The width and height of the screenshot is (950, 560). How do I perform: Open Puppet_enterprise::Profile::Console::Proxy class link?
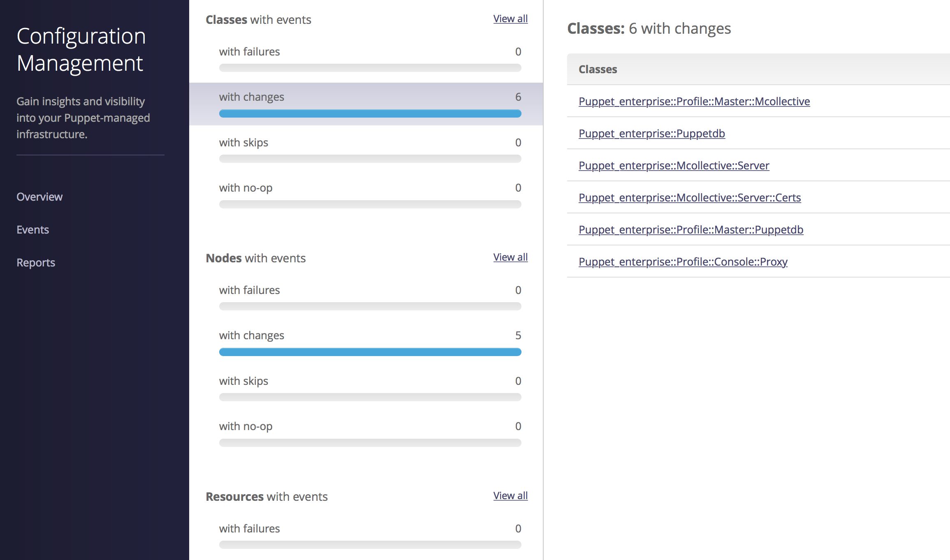(683, 262)
